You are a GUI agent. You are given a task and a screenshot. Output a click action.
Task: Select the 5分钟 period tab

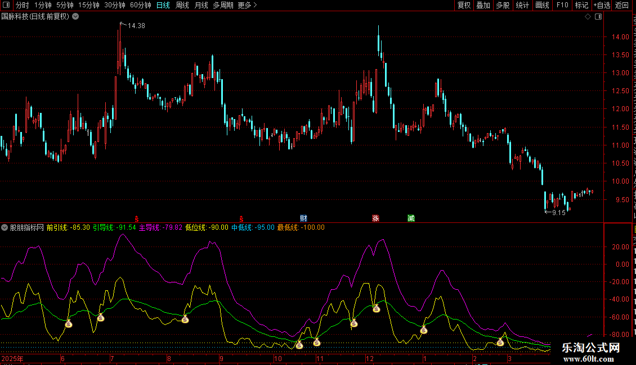(x=65, y=5)
